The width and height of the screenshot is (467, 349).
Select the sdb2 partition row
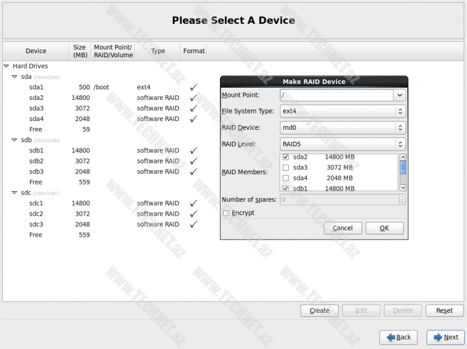click(x=36, y=161)
